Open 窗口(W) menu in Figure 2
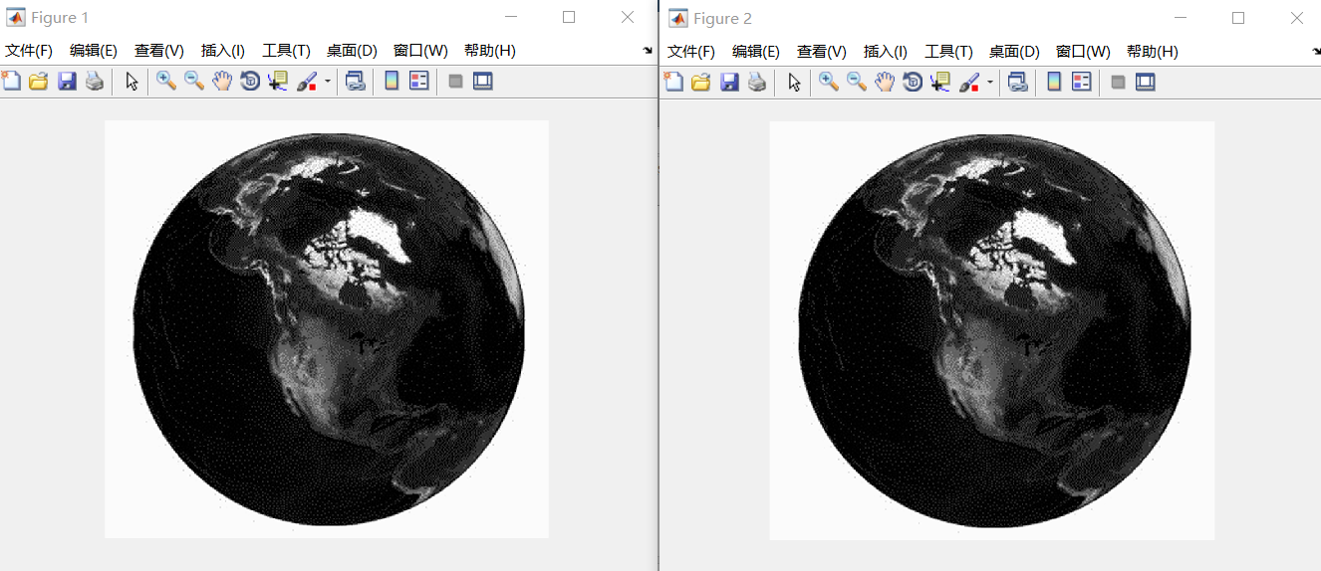Viewport: 1321px width, 571px height. point(1084,51)
